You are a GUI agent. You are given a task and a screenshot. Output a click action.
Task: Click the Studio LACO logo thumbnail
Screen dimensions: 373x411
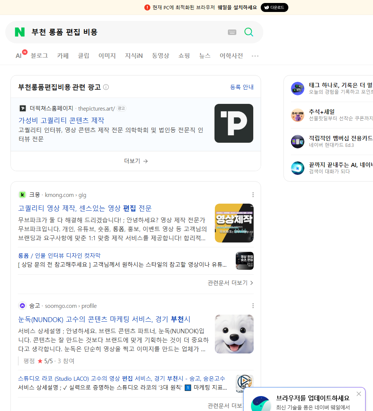pos(244,384)
